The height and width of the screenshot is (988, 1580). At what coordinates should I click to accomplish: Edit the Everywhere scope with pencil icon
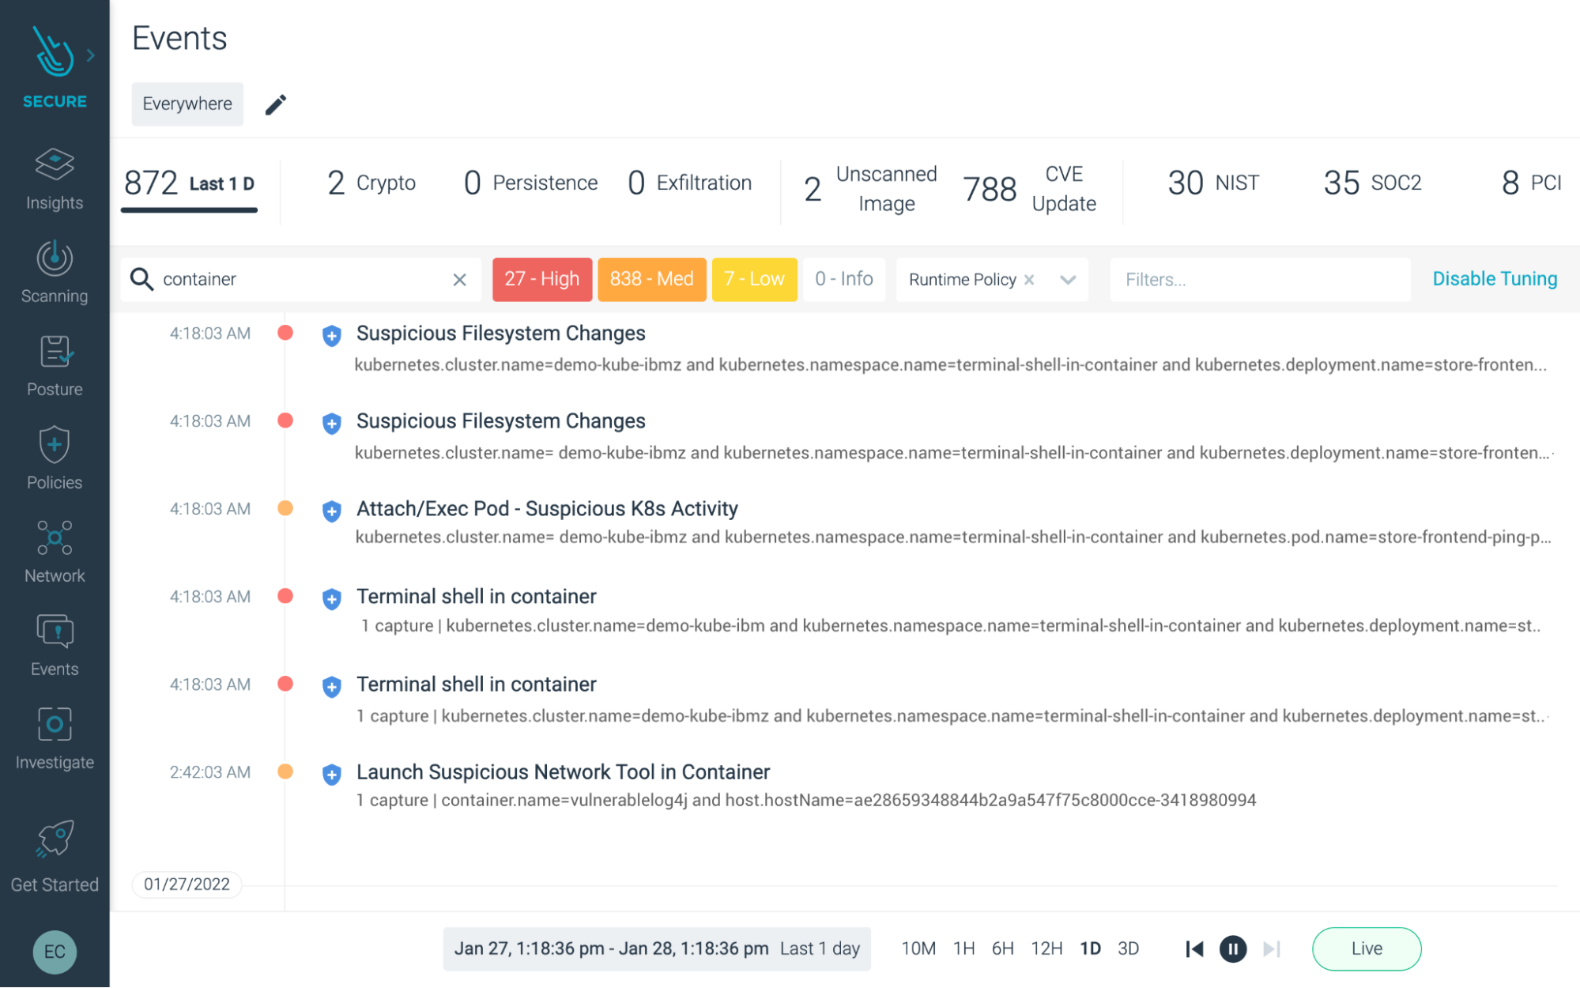tap(275, 104)
